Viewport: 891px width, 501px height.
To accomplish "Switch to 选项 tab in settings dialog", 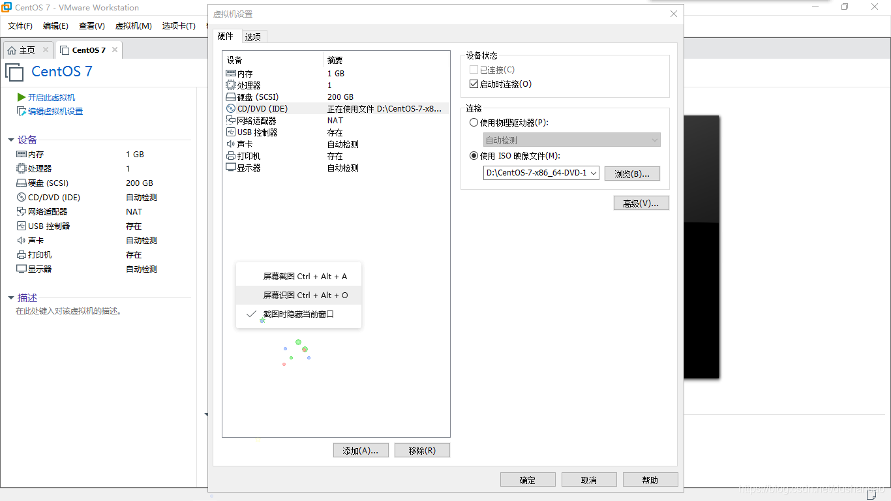I will pos(253,37).
